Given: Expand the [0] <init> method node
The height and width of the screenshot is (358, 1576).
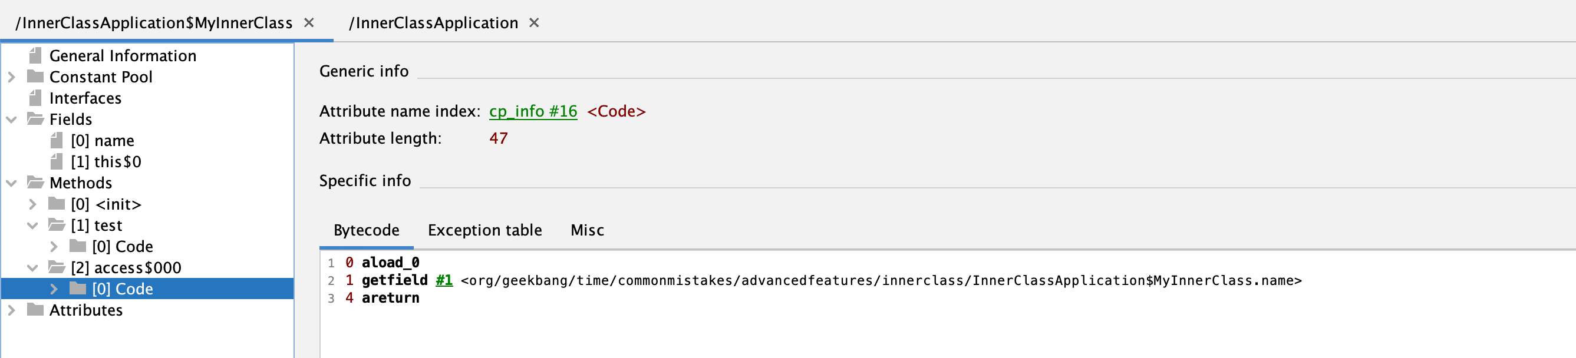Looking at the screenshot, I should pyautogui.click(x=33, y=204).
